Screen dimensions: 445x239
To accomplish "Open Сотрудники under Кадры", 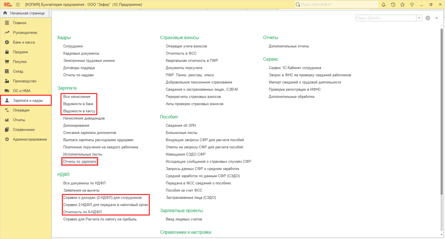I will [x=73, y=46].
